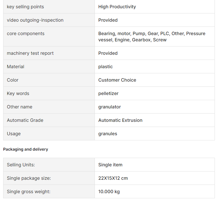Select the 'pelletizer' keyword value
Viewport: 218px width, 202px height.
tap(108, 94)
